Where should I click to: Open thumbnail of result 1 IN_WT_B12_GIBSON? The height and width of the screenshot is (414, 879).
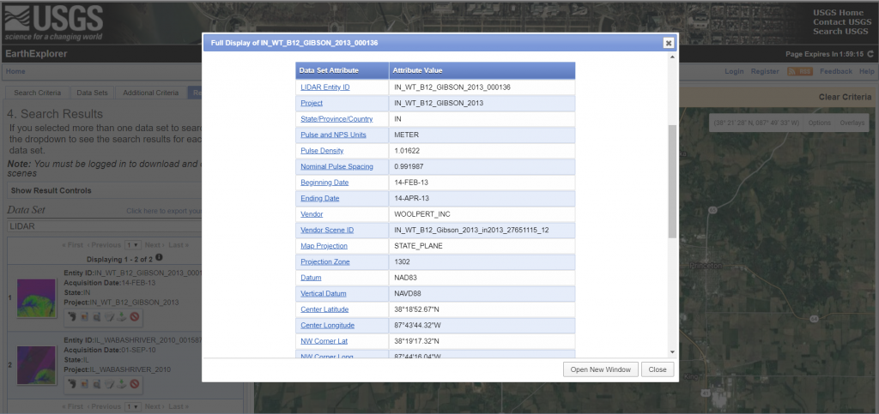click(36, 298)
